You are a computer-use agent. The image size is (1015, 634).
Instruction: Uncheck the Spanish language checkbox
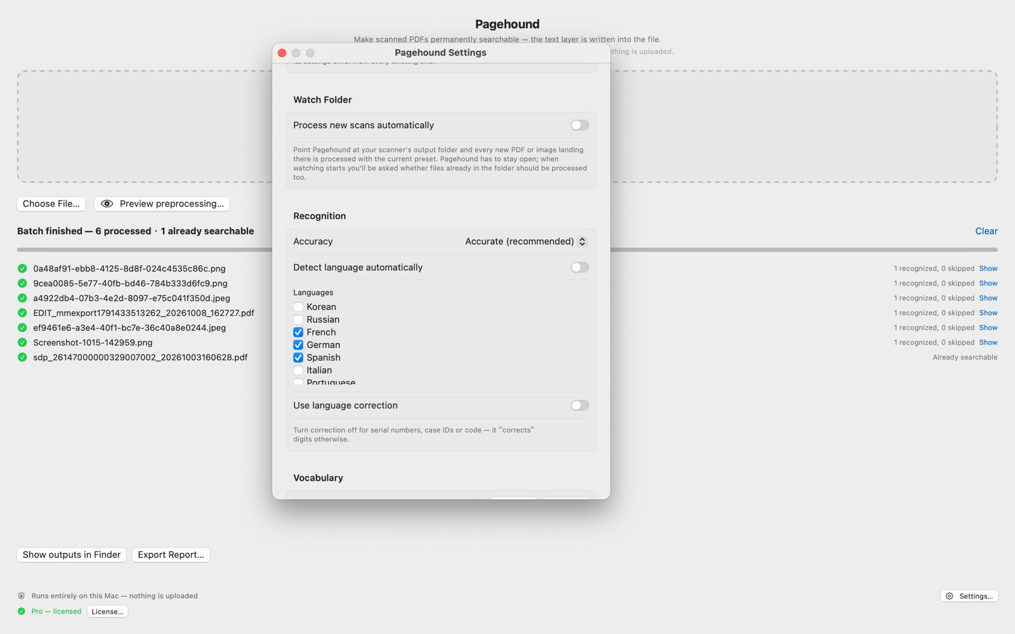298,358
